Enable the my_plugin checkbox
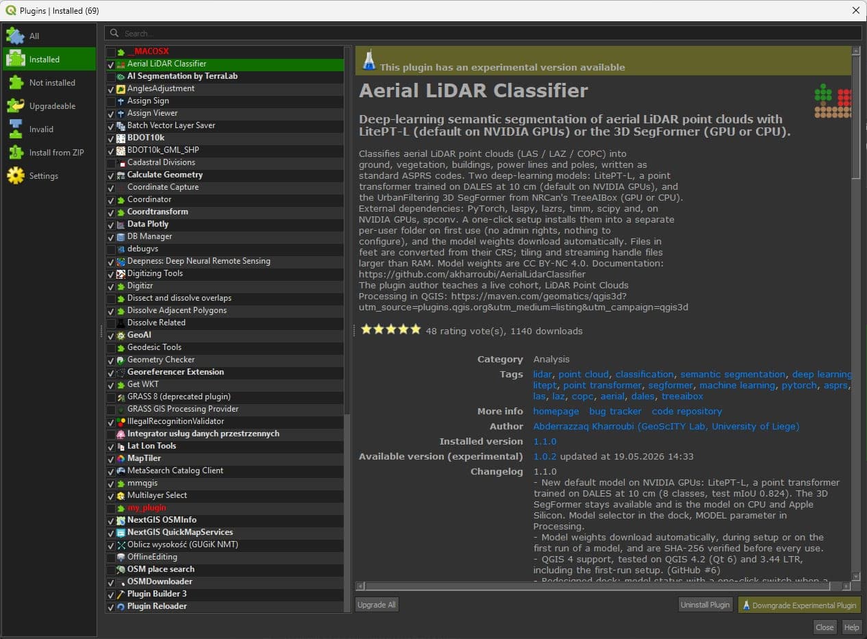 (111, 508)
